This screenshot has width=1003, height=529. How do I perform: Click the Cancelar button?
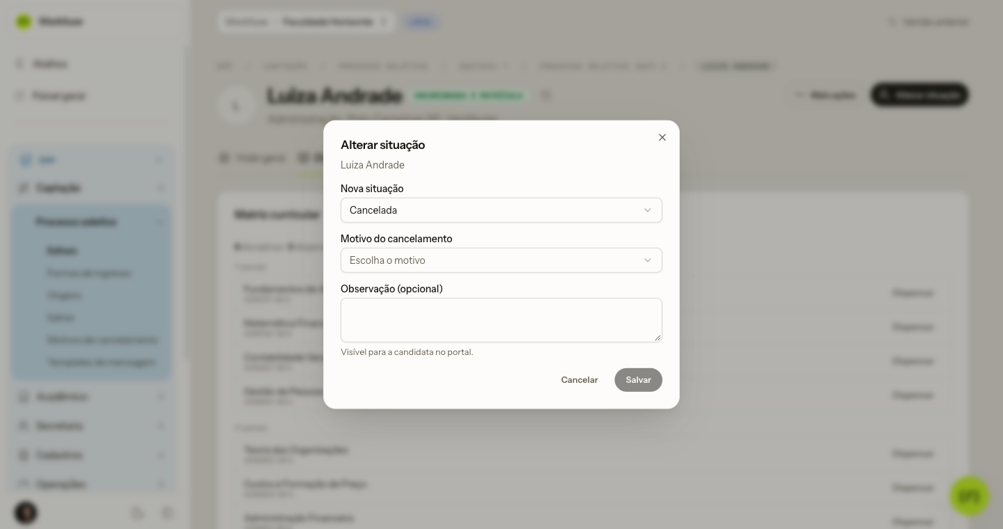click(x=580, y=380)
